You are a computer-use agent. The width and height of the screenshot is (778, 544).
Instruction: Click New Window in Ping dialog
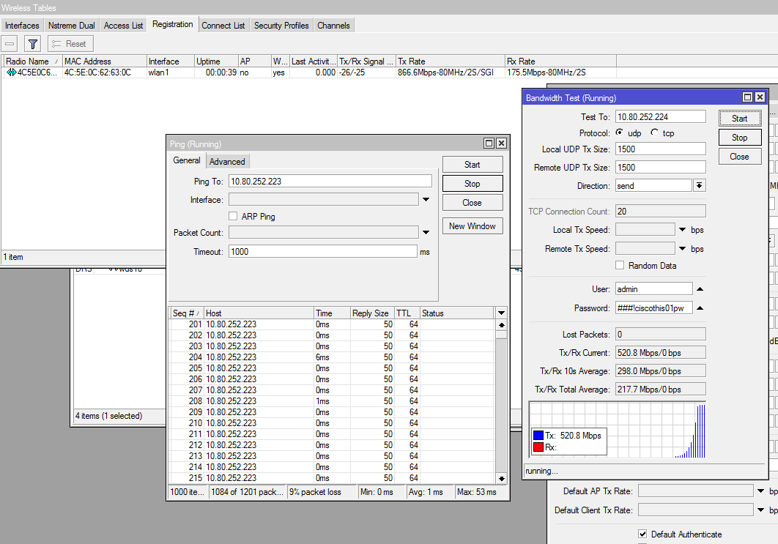click(x=472, y=226)
